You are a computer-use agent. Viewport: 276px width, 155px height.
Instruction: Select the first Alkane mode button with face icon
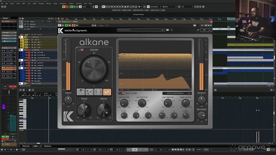[x=81, y=92]
